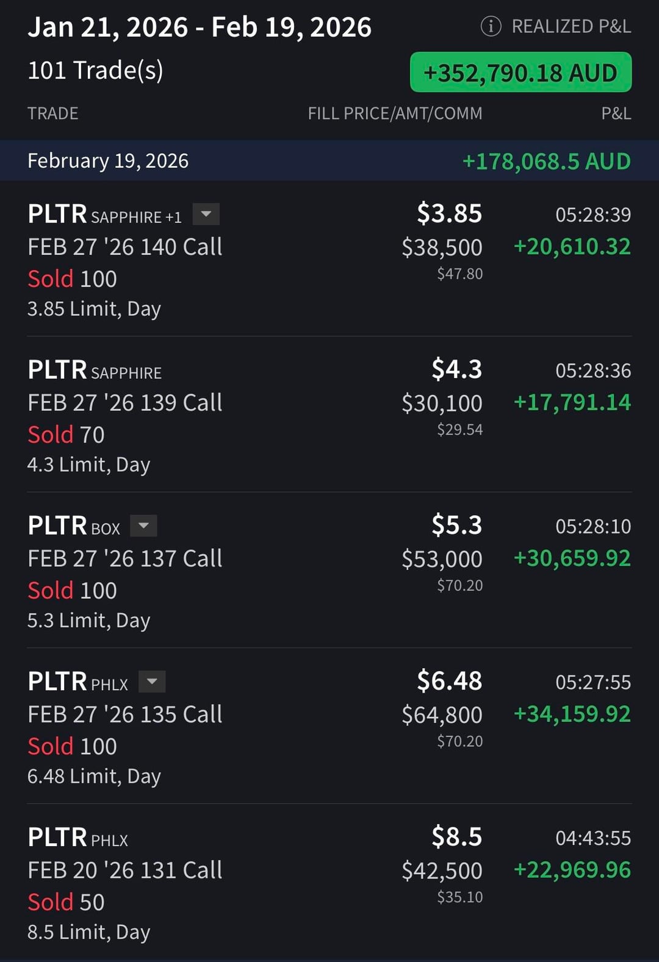Click the TRADE column header
The width and height of the screenshot is (659, 962).
53,113
